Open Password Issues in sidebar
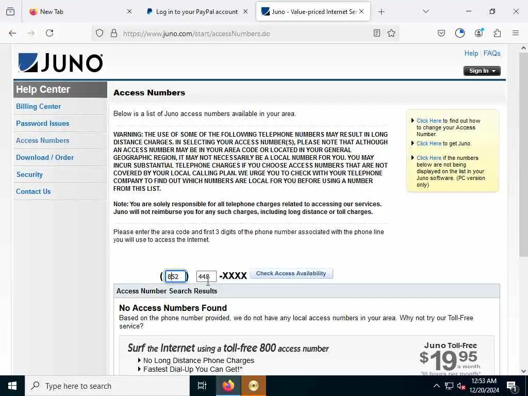The image size is (528, 396). pyautogui.click(x=43, y=123)
